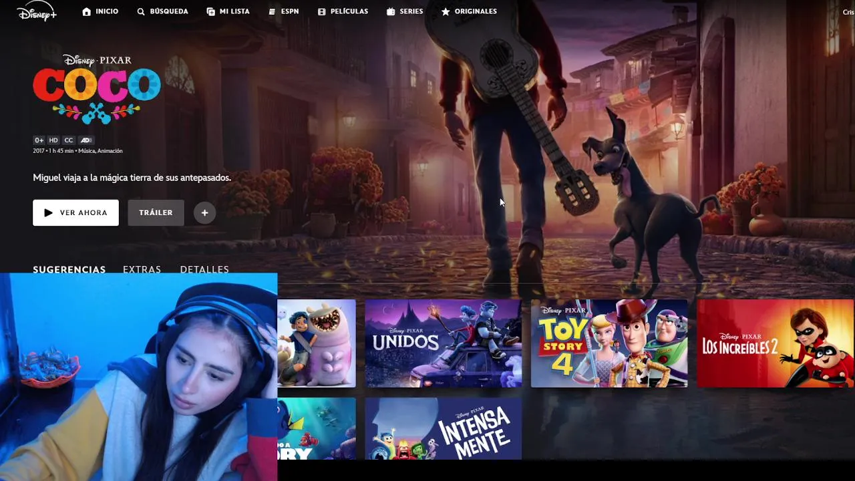Click the description 'Miguel viaja a la mágica tierra'
Image resolution: width=855 pixels, height=481 pixels.
[132, 178]
